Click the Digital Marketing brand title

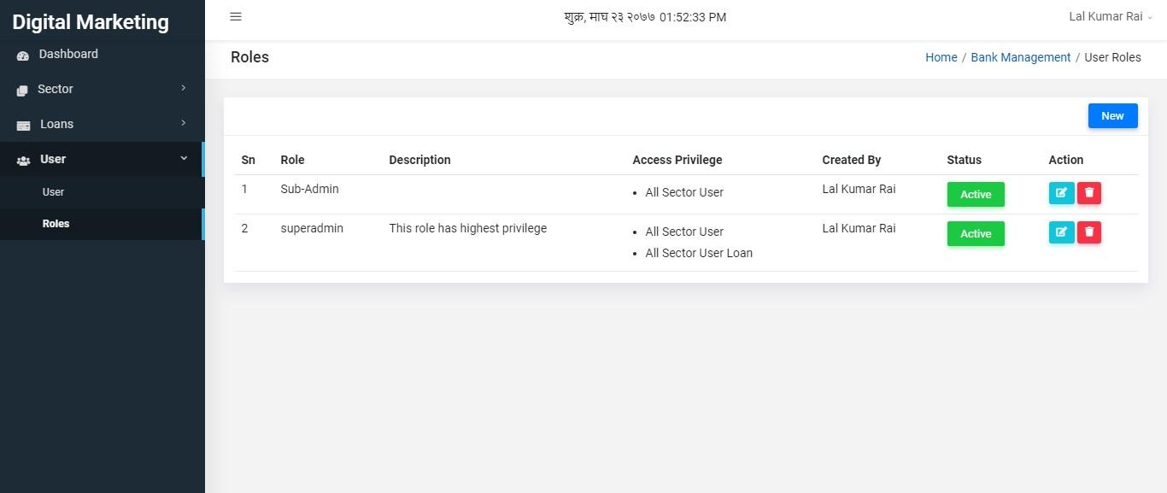(x=91, y=22)
